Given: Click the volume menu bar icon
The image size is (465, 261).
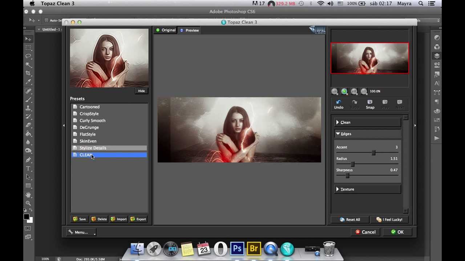Looking at the screenshot, I should pos(330,4).
